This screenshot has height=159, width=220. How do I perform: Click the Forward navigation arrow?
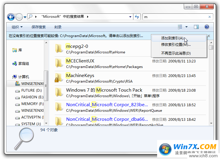click(19, 17)
